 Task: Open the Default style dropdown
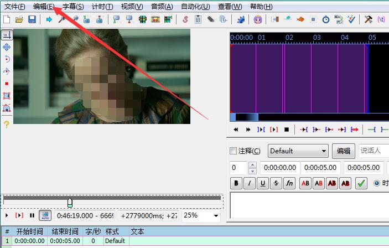click(x=298, y=151)
